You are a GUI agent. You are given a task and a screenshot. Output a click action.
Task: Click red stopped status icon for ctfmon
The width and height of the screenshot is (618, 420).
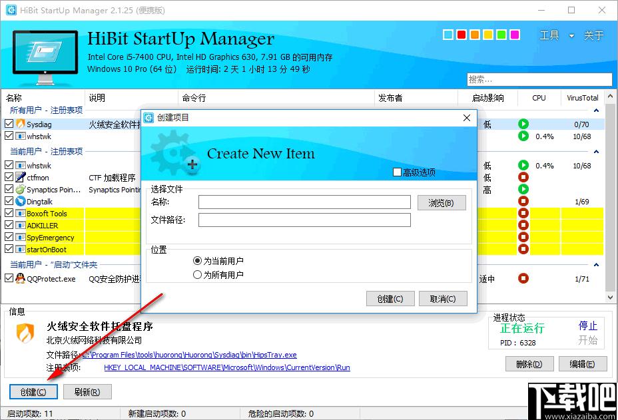[523, 177]
